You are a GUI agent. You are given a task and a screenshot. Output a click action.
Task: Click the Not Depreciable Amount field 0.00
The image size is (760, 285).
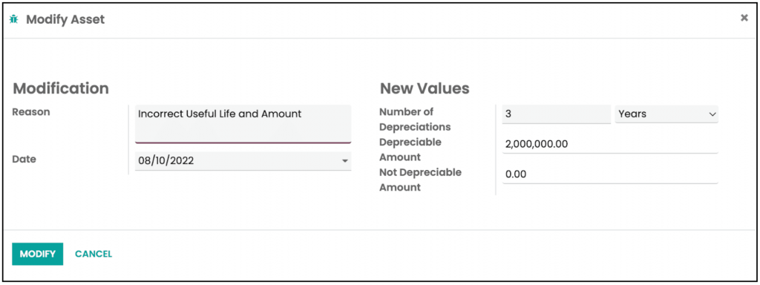coord(610,174)
